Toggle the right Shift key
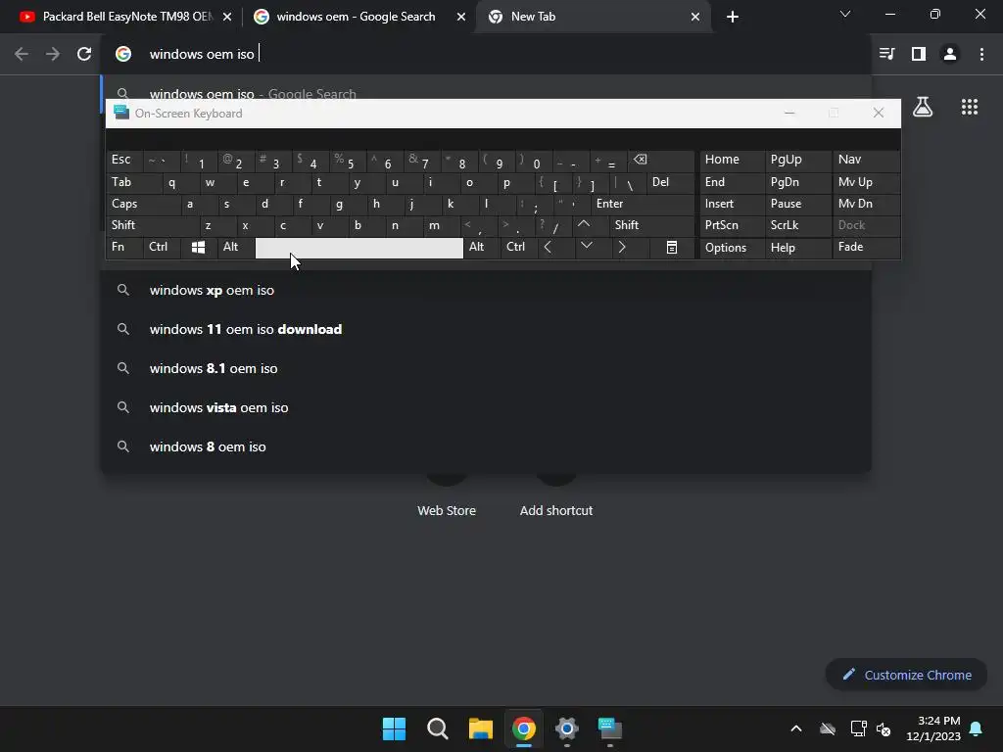 pos(651,225)
